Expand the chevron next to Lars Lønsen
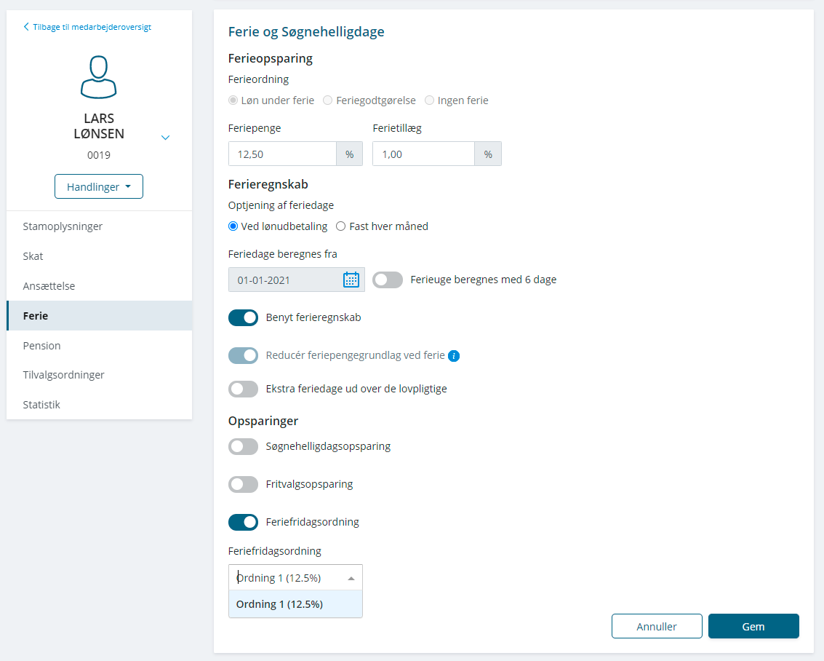This screenshot has width=824, height=661. [x=165, y=137]
